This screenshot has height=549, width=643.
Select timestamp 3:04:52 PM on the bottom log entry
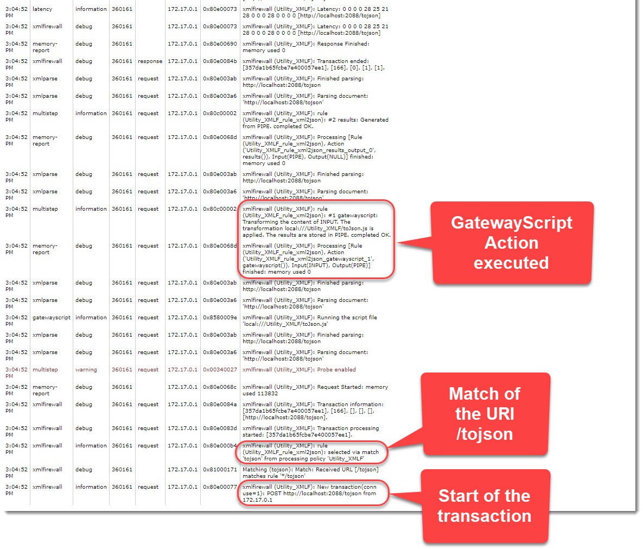coord(15,490)
